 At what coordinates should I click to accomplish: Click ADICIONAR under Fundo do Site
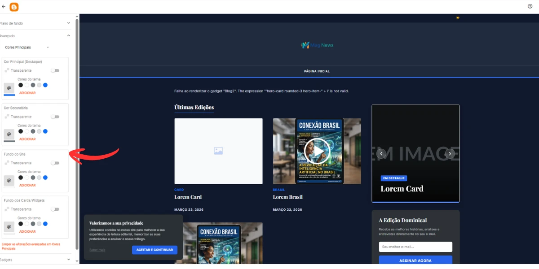pos(27,185)
